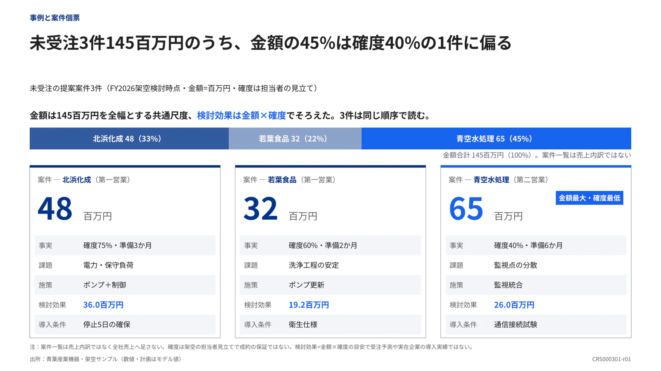The image size is (661, 371).
Task: Select the value 確度60%・準備2か月
Action: [x=323, y=245]
